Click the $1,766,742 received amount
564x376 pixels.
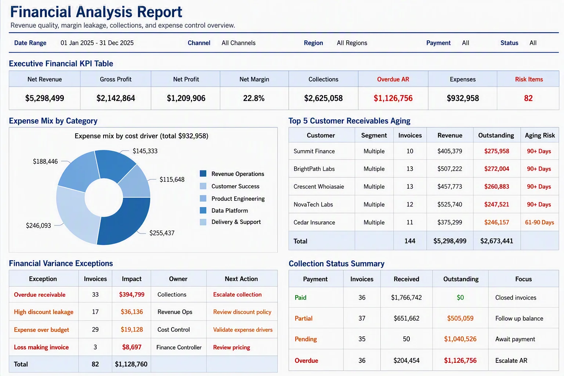[x=406, y=298]
